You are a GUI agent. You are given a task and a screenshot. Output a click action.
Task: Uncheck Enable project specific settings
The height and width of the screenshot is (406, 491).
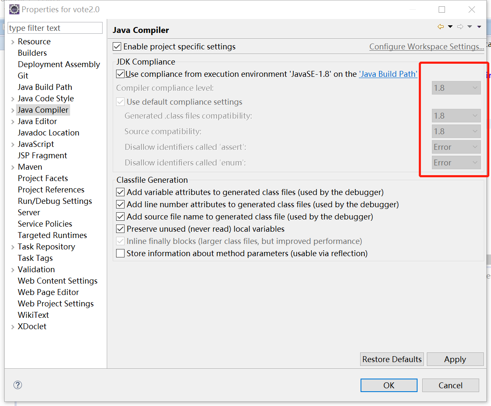tap(117, 47)
